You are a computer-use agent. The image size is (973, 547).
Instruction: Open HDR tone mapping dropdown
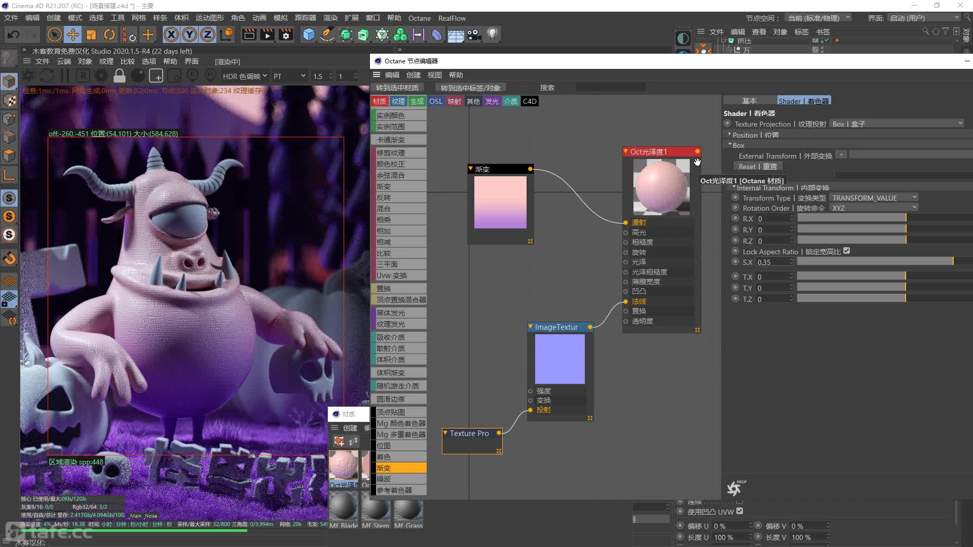[244, 76]
